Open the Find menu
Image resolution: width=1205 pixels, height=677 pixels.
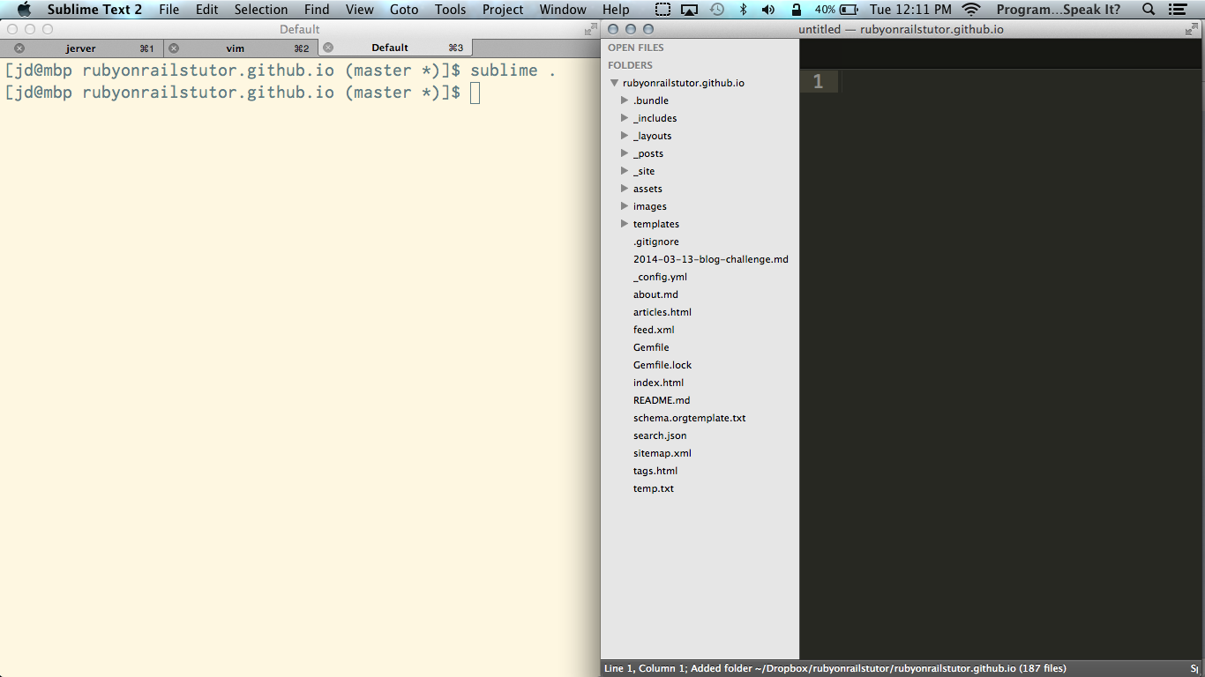317,10
